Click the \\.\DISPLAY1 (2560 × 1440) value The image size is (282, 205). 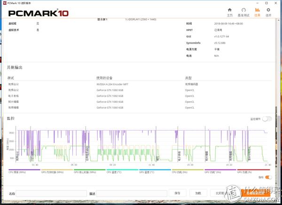pyautogui.click(x=141, y=19)
